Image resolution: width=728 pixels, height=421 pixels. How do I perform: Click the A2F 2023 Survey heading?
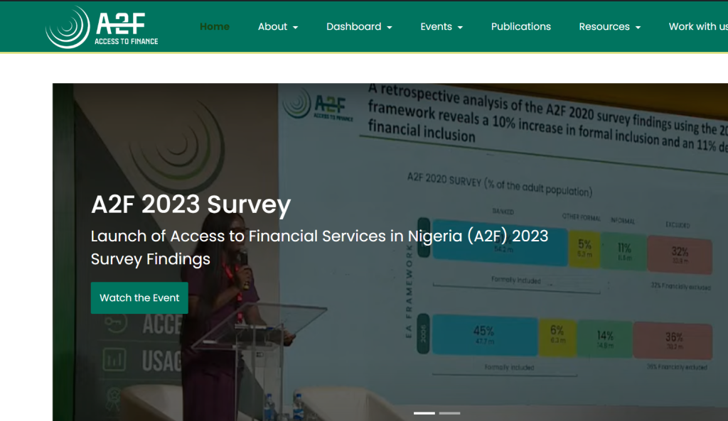click(191, 204)
